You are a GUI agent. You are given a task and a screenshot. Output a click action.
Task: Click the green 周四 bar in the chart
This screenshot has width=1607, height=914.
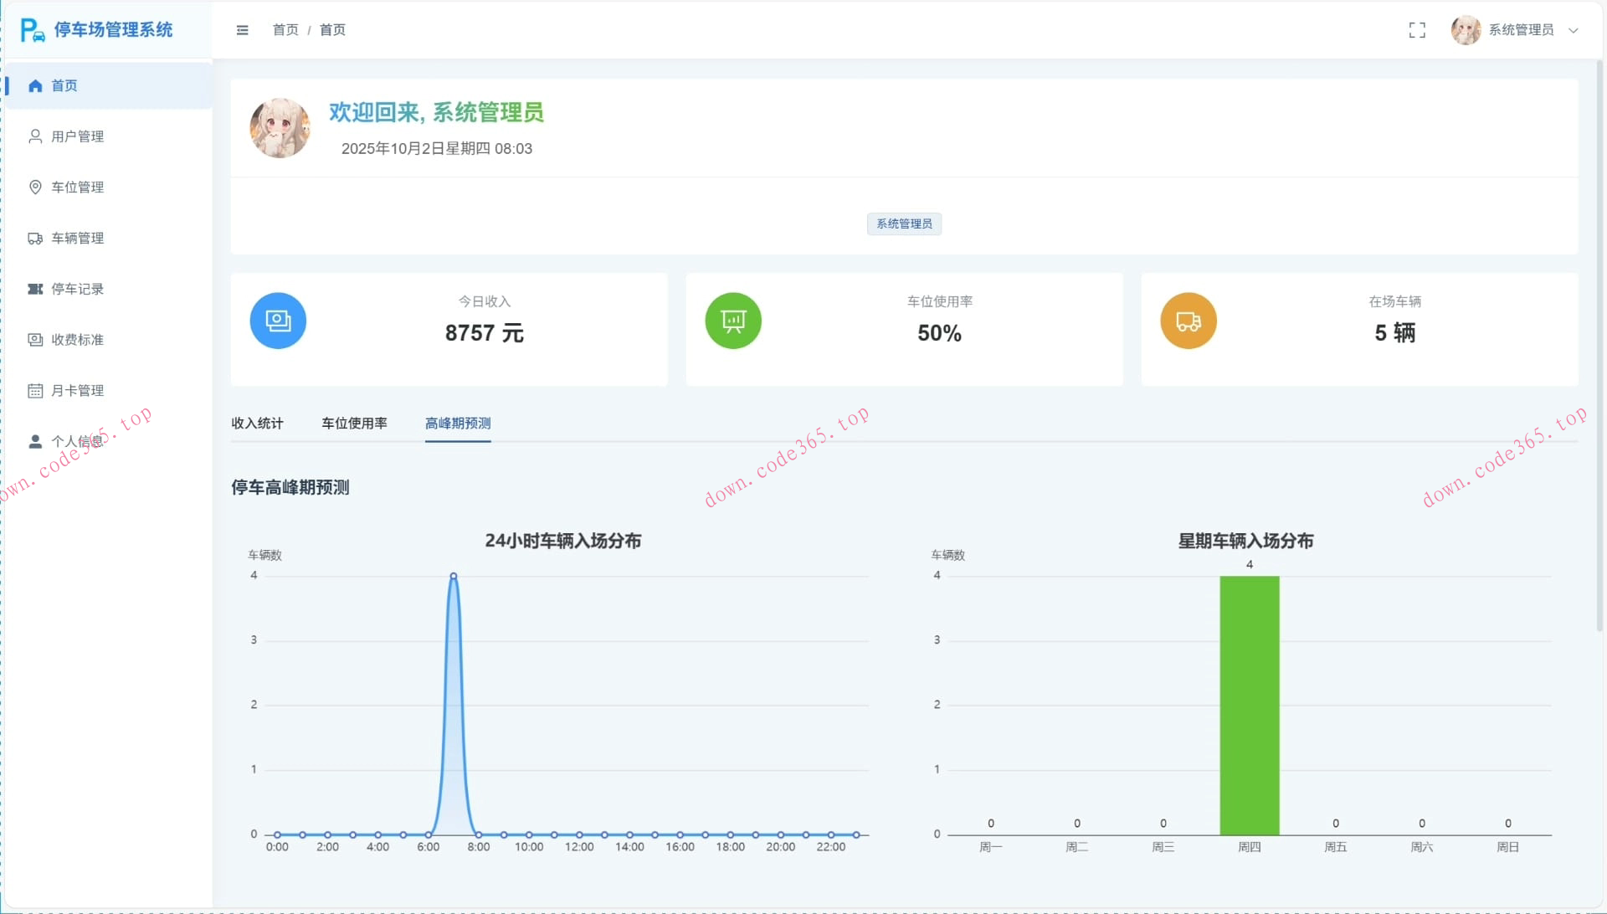tap(1249, 705)
